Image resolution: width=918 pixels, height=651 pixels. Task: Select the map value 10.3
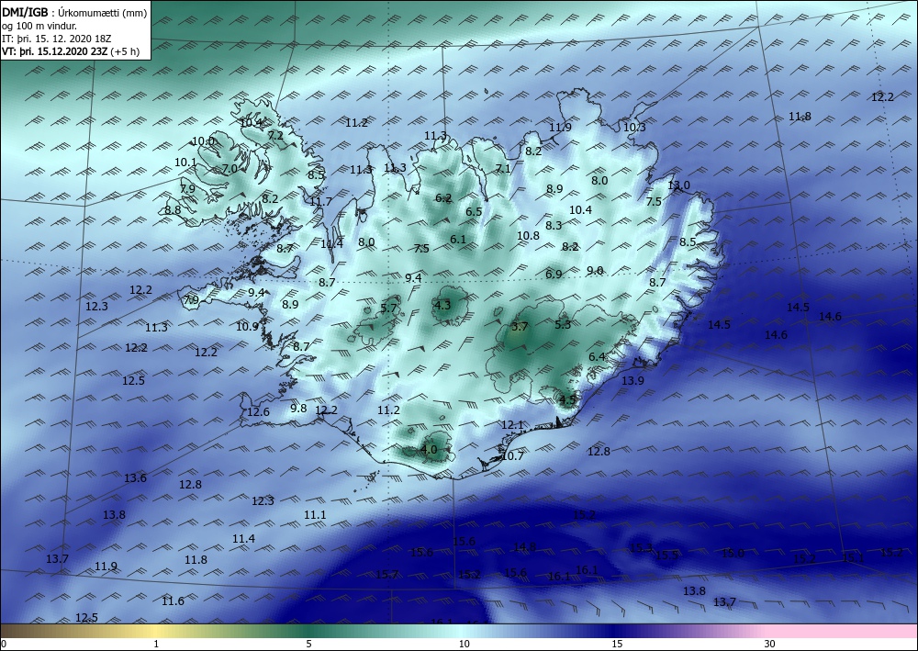coord(634,127)
